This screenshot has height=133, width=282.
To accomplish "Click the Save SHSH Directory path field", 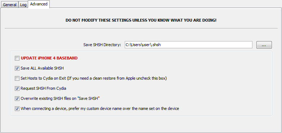I will (189, 45).
